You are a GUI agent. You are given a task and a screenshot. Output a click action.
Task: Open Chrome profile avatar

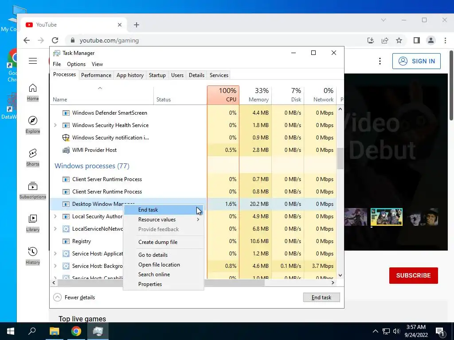click(431, 40)
